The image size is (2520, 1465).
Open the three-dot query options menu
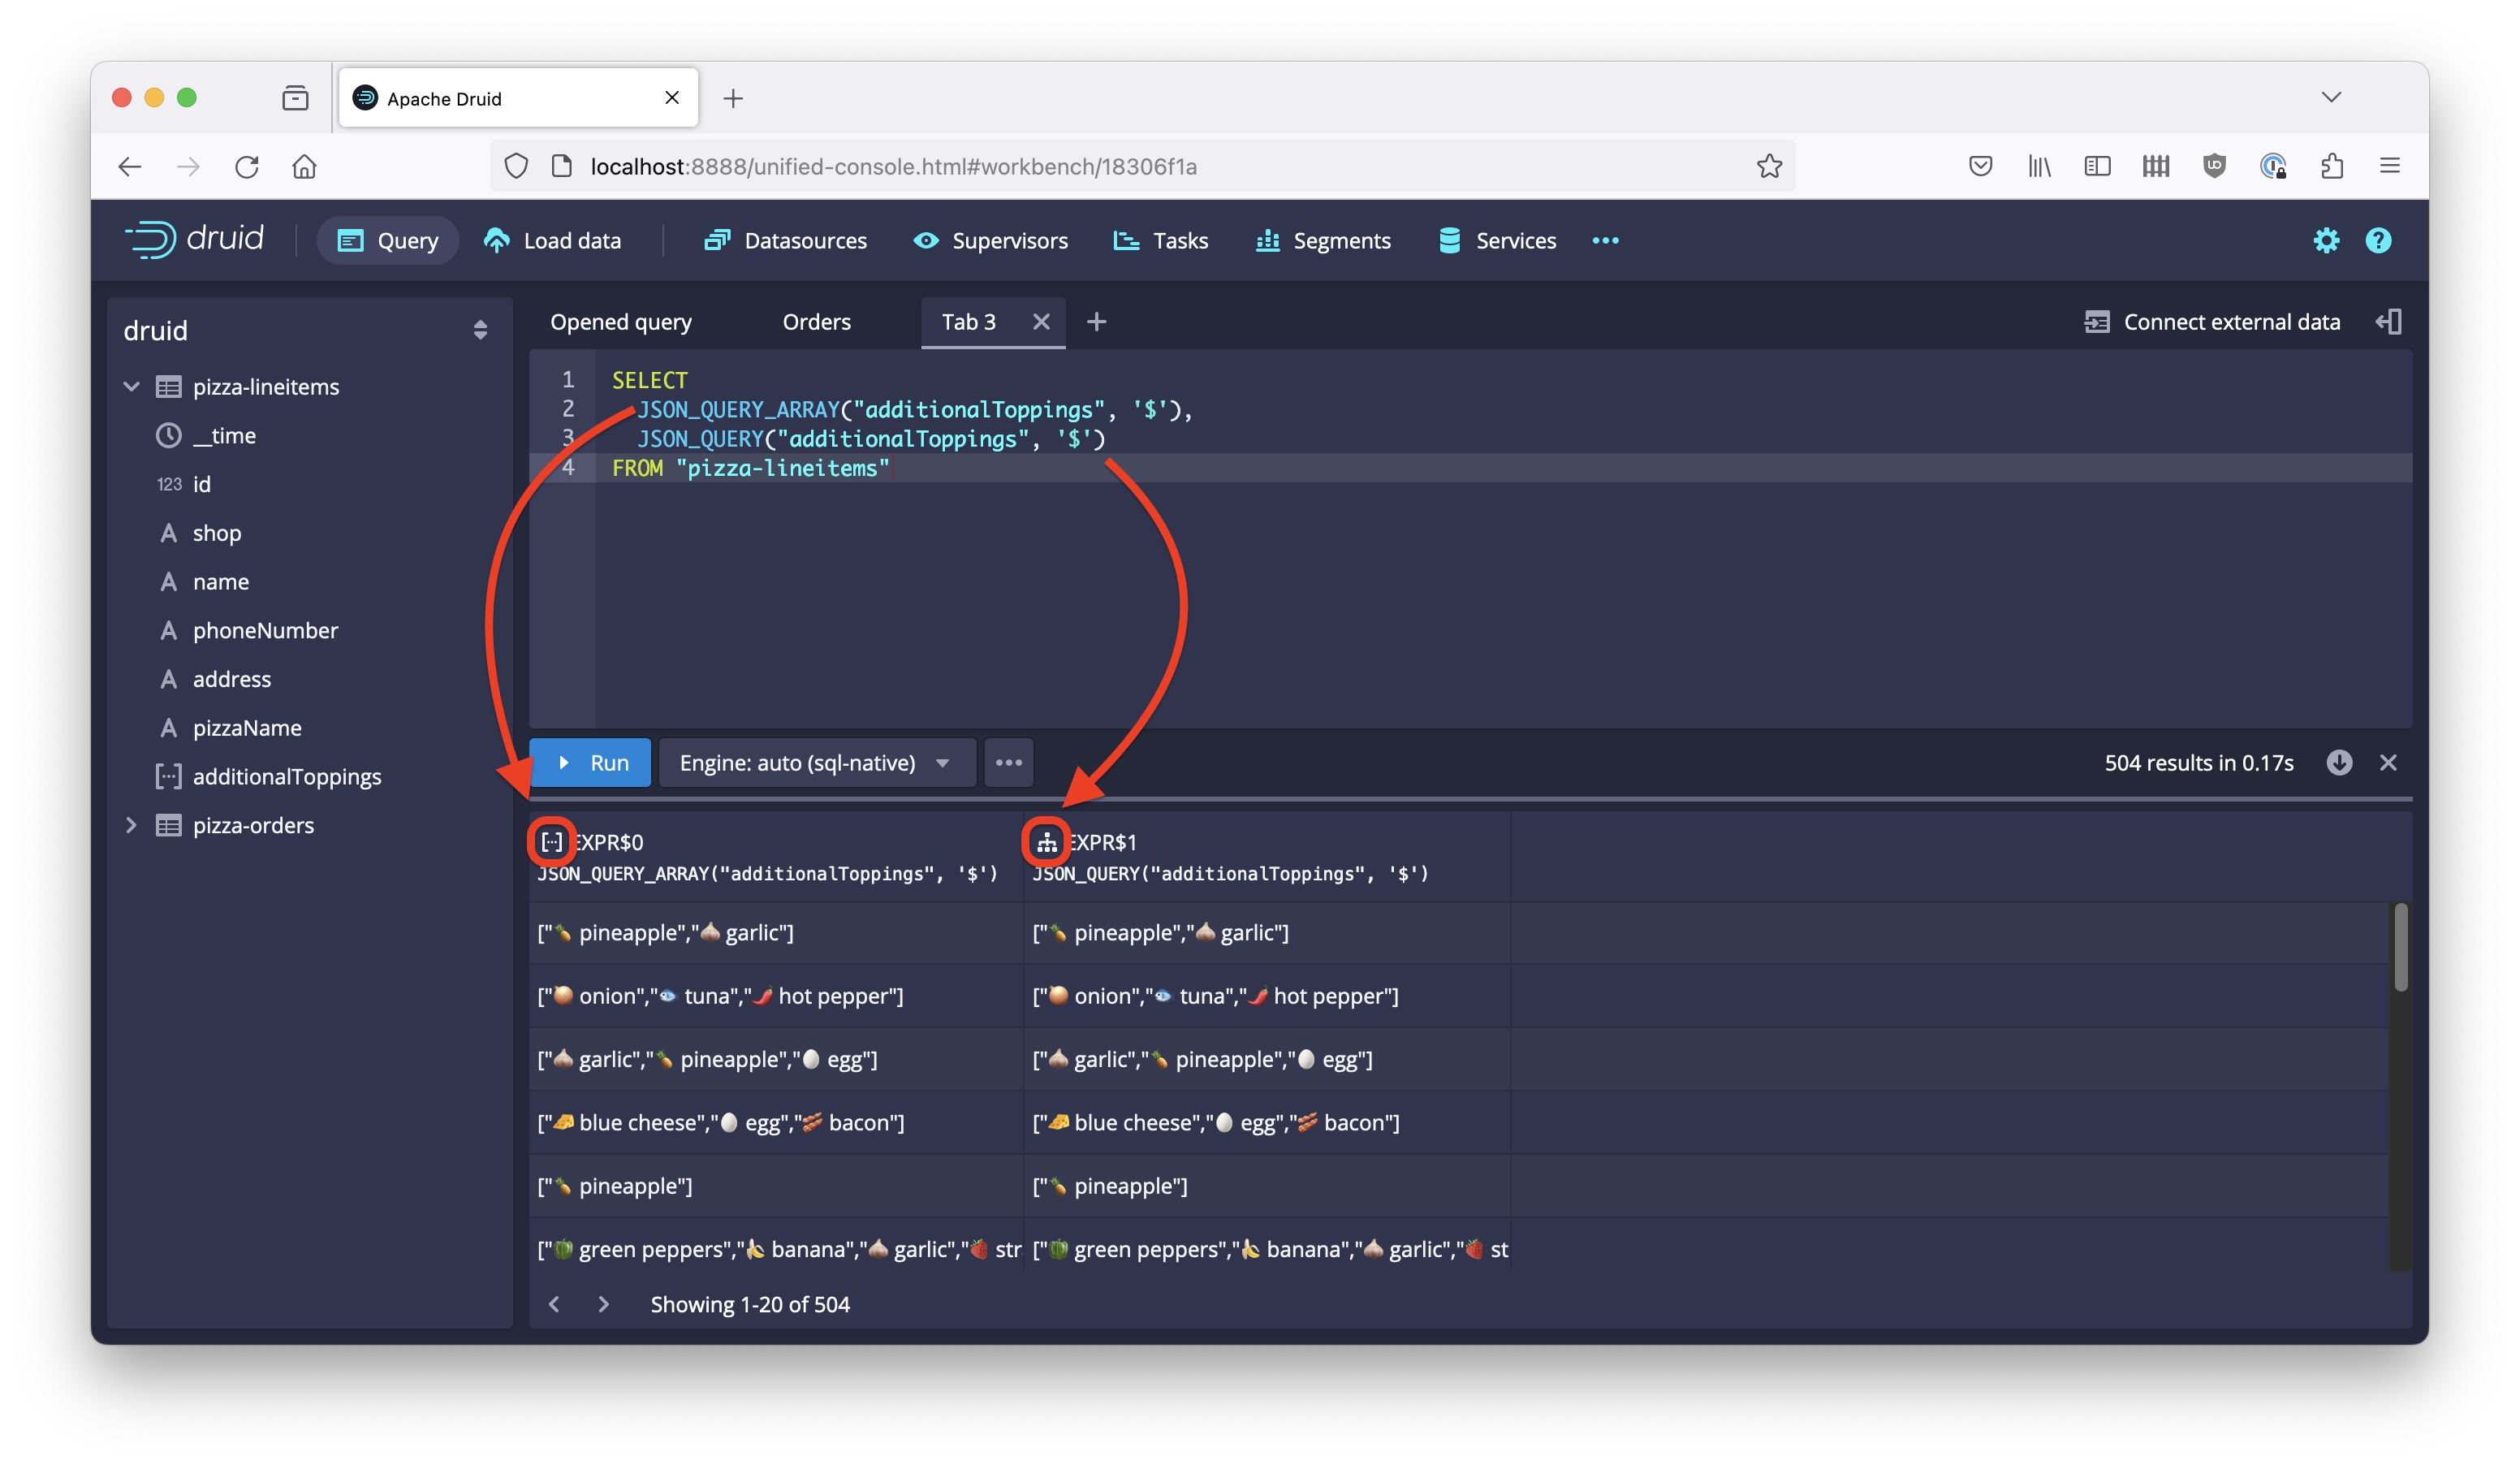[1008, 763]
